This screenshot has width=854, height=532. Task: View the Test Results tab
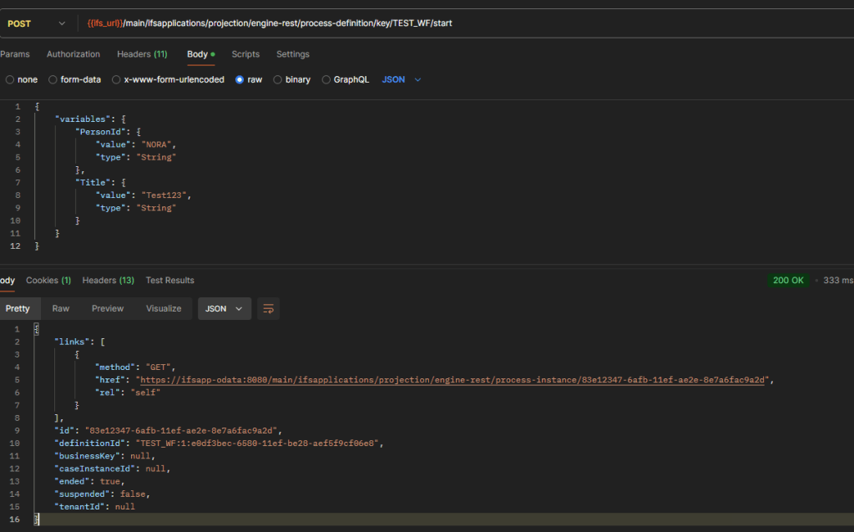pos(169,281)
